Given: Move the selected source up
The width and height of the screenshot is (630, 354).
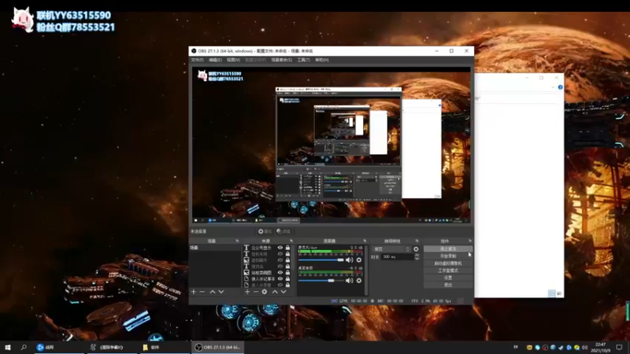Looking at the screenshot, I should click(275, 292).
